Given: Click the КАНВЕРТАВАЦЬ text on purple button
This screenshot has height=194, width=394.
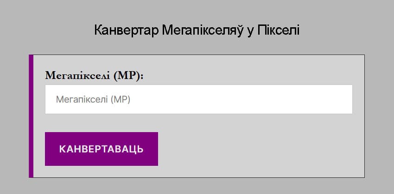Looking at the screenshot, I should (101, 149).
